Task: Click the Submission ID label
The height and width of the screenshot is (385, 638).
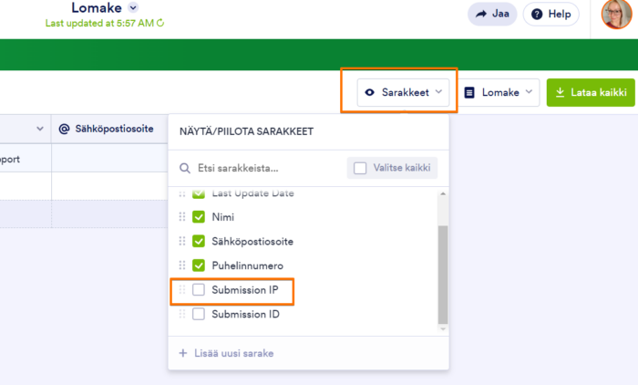Action: 245,314
